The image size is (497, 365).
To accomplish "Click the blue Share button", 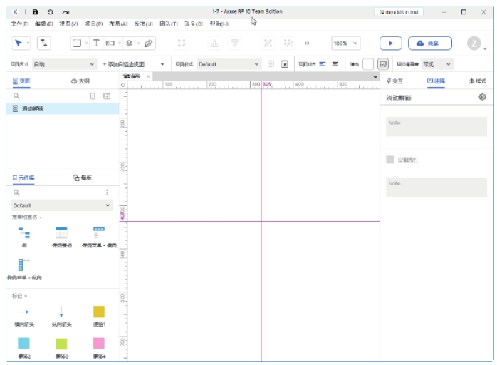I will 429,43.
